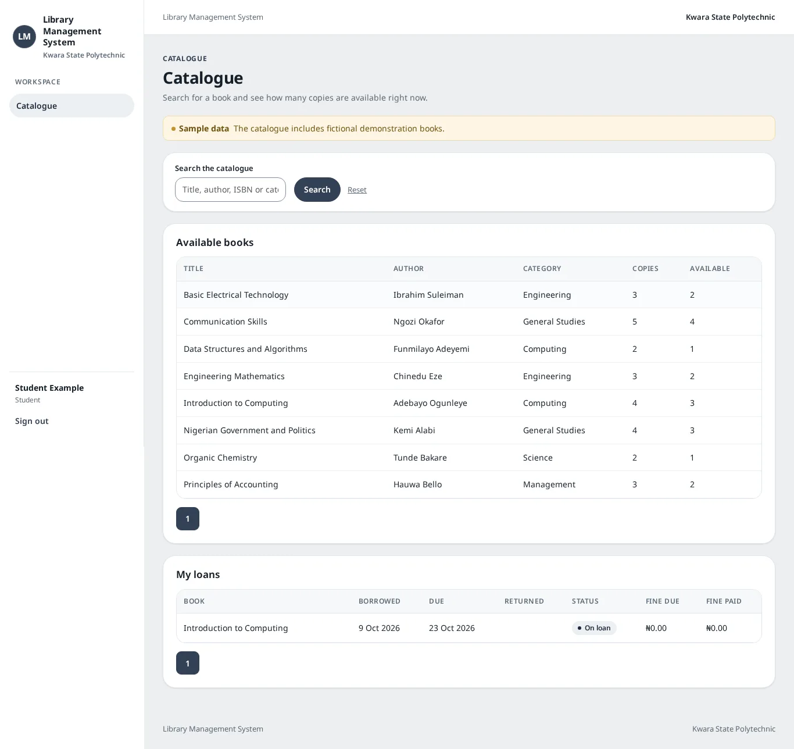Sign out of the student account
Viewport: 794px width, 749px height.
click(x=32, y=421)
